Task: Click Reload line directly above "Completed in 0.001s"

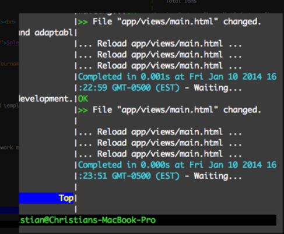Action: 160,66
